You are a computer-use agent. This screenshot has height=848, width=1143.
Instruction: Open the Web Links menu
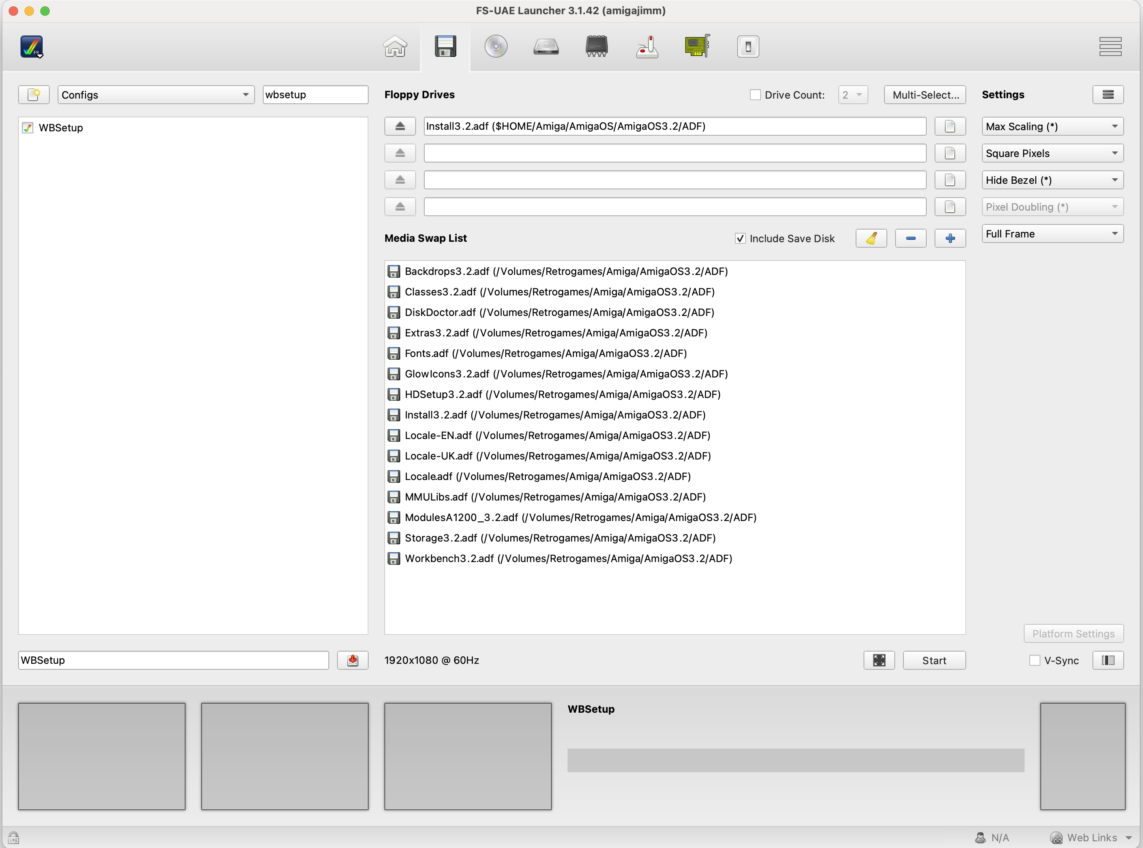pyautogui.click(x=1091, y=837)
